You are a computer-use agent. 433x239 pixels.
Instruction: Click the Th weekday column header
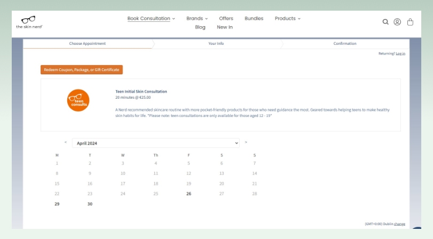pyautogui.click(x=156, y=155)
